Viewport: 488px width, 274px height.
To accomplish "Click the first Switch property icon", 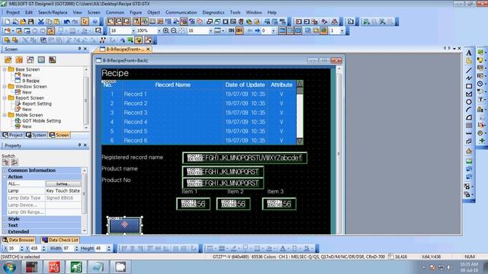I will pyautogui.click(x=6, y=162).
